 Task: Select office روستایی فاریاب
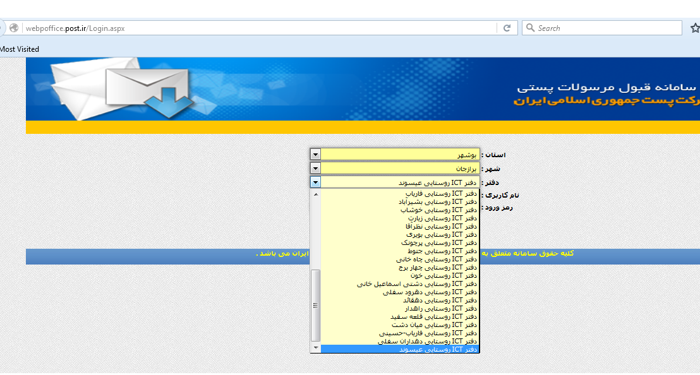pos(399,194)
